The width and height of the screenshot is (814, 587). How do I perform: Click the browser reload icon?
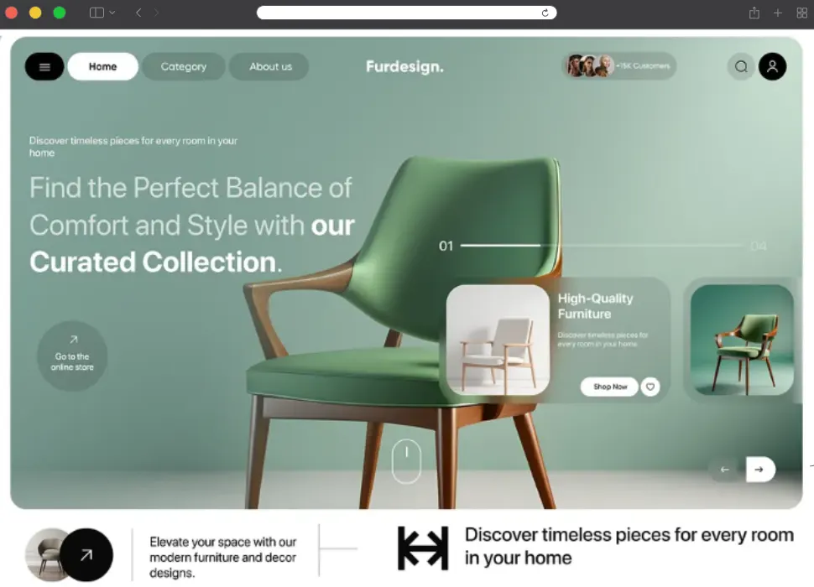(x=545, y=13)
